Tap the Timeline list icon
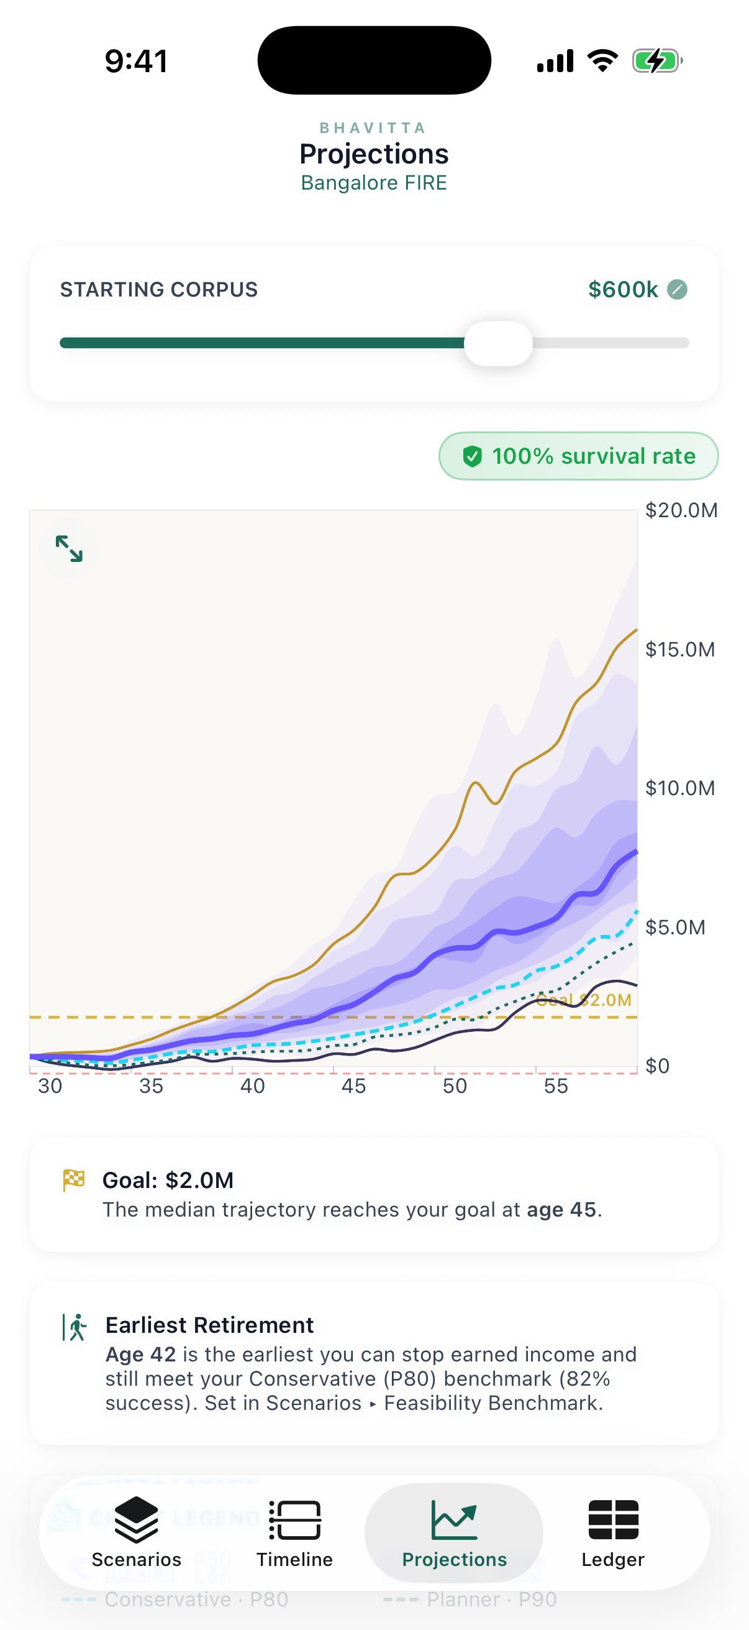The image size is (749, 1630). coord(294,1520)
